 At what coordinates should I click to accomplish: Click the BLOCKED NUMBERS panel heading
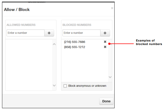coord(77,25)
